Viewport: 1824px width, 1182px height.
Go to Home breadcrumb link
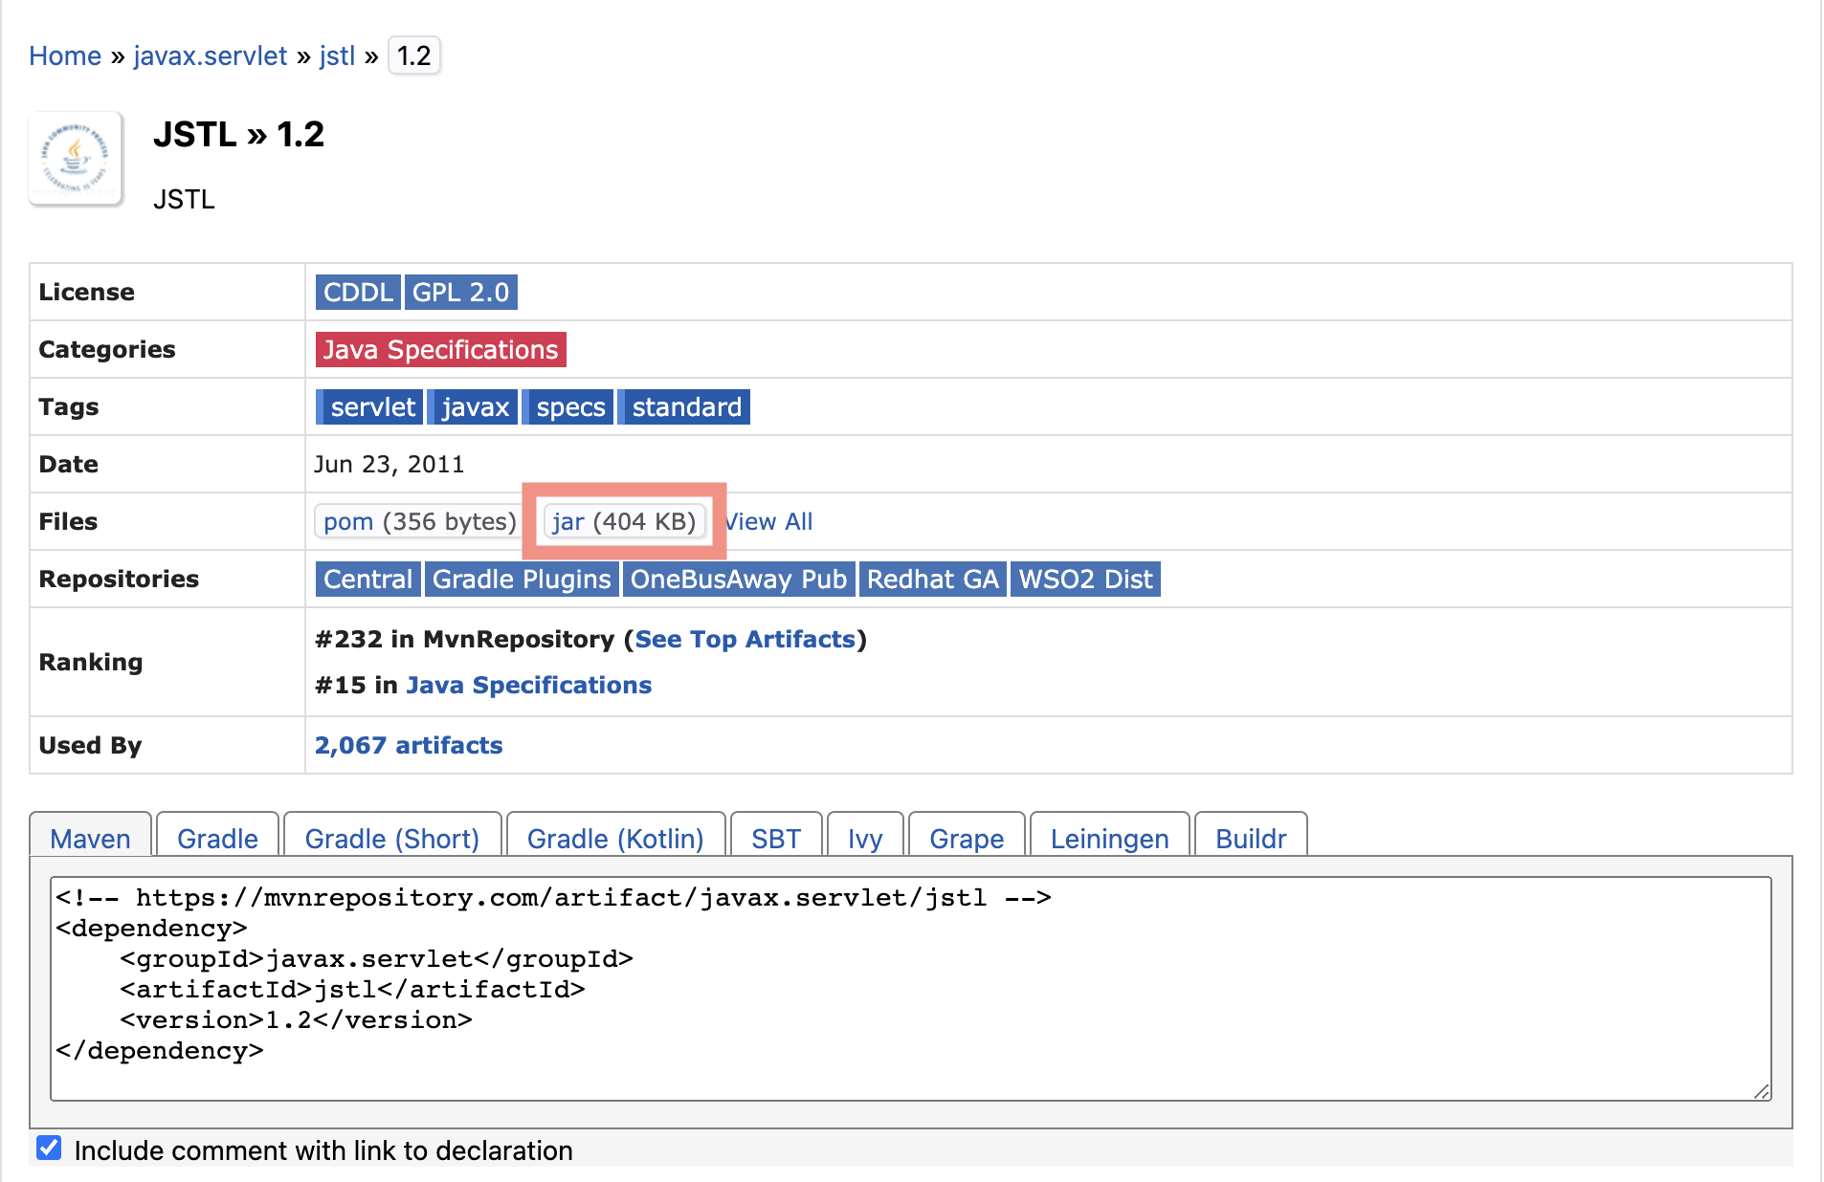pyautogui.click(x=65, y=56)
